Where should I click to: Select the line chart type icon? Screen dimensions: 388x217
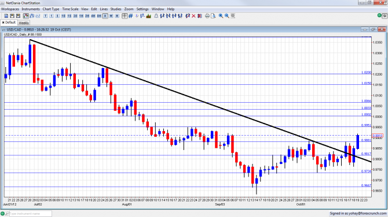pos(38,16)
